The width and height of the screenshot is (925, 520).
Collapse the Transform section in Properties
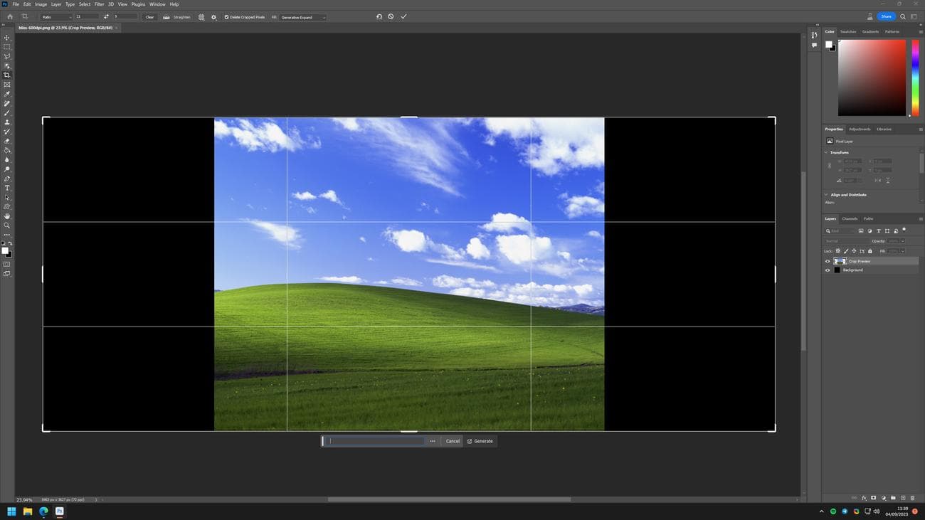coord(826,152)
